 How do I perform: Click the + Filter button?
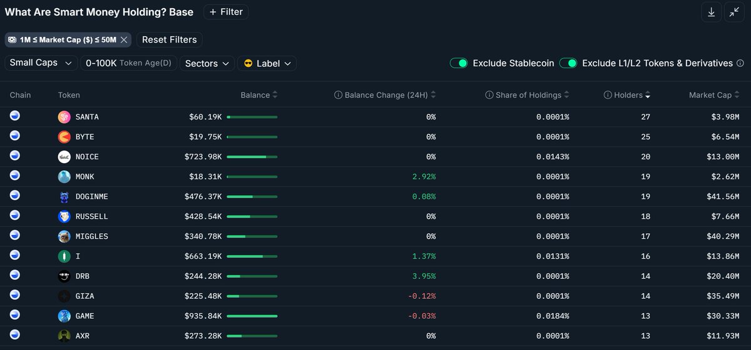225,12
